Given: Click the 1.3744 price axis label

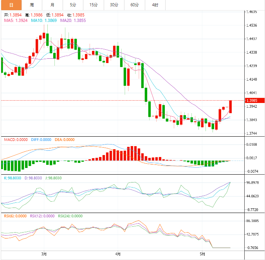Looking at the screenshot, I should (x=252, y=134).
